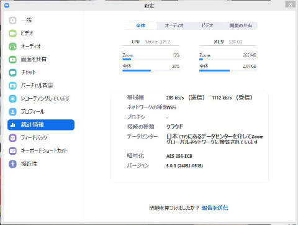Open the オーディオ headphone icon in the sidebar
Screen dimensions: 298x225
[x=12, y=47]
